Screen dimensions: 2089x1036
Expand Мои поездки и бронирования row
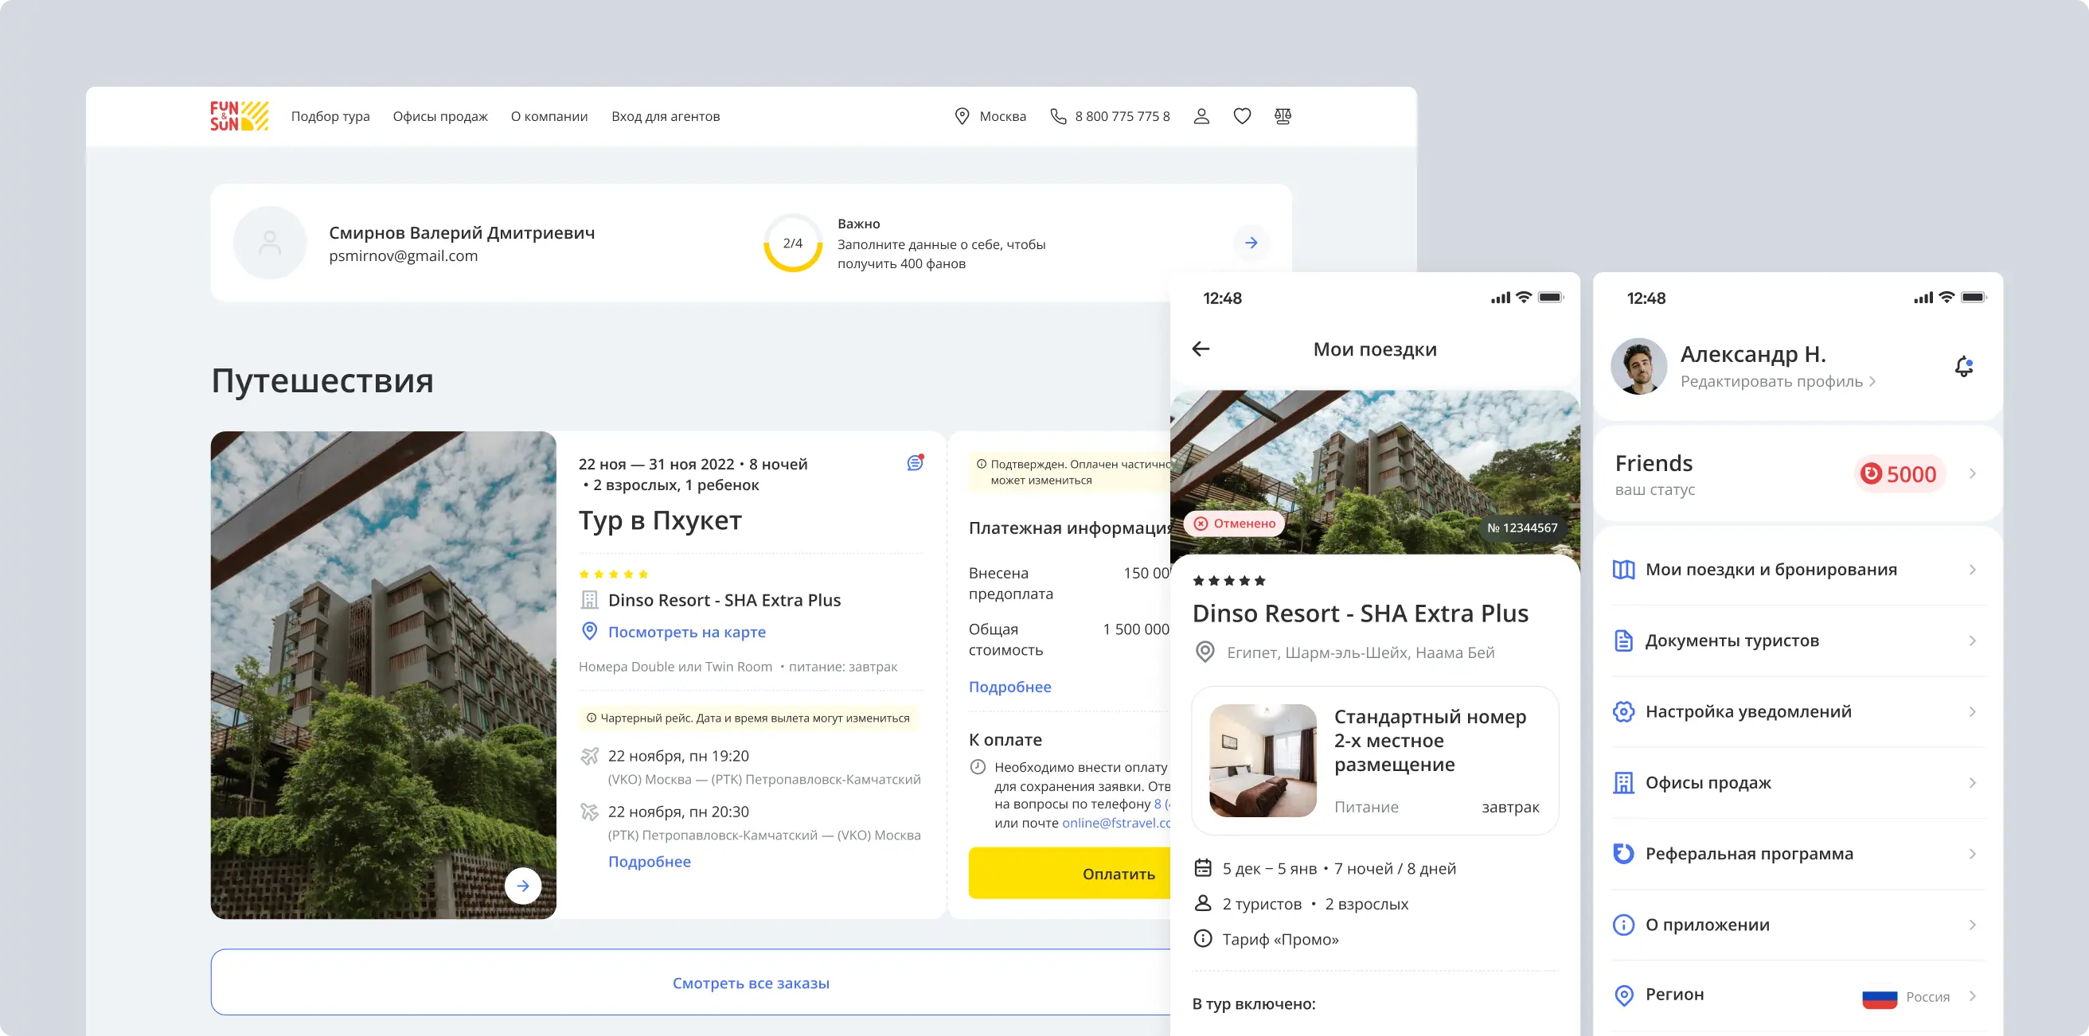click(1797, 570)
